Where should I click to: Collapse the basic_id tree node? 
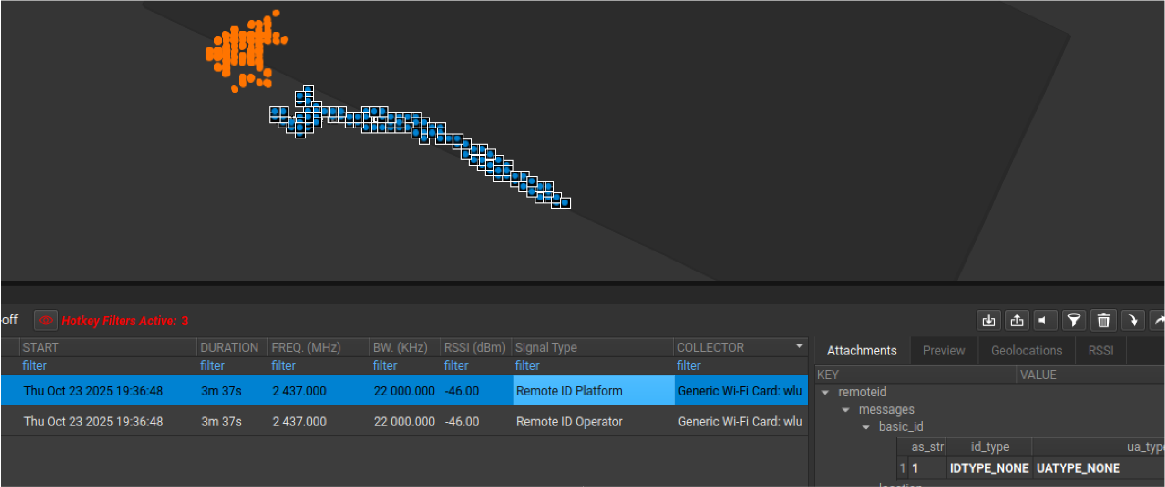(866, 427)
